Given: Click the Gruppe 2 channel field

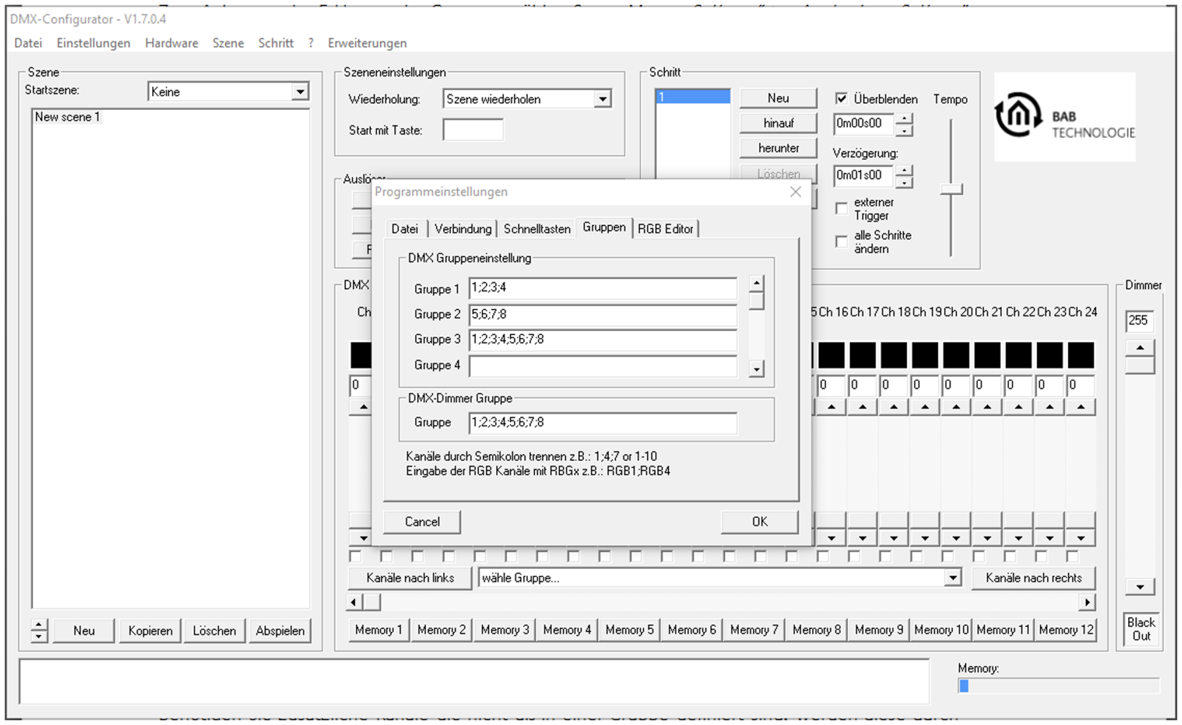Looking at the screenshot, I should click(603, 314).
